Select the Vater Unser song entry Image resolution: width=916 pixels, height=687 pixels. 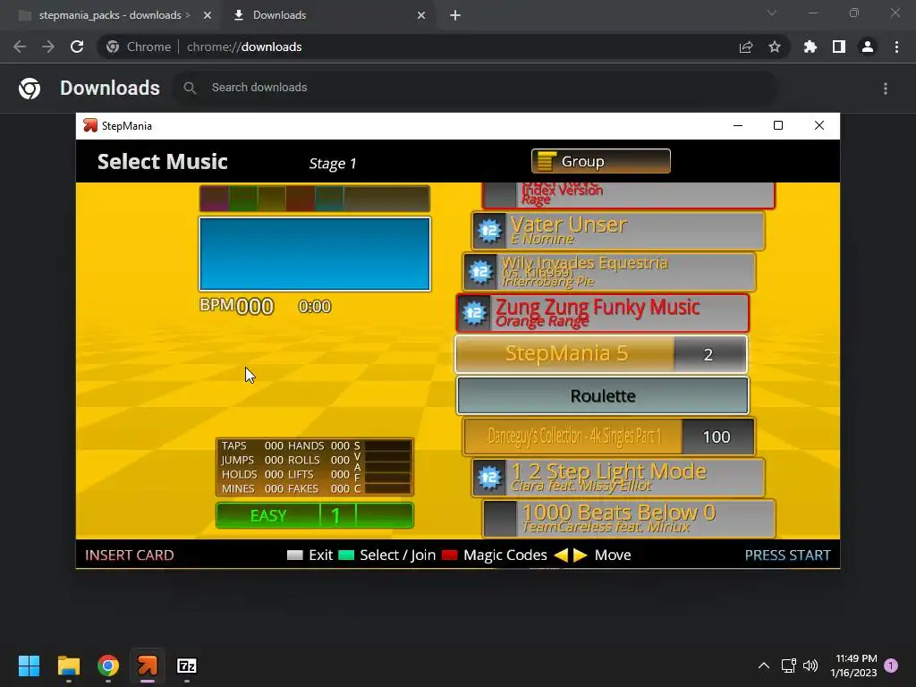point(618,231)
